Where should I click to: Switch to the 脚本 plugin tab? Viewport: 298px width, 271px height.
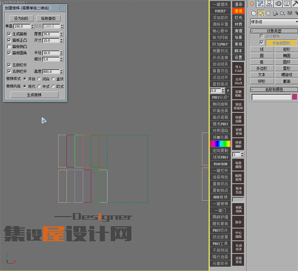tap(238, 51)
